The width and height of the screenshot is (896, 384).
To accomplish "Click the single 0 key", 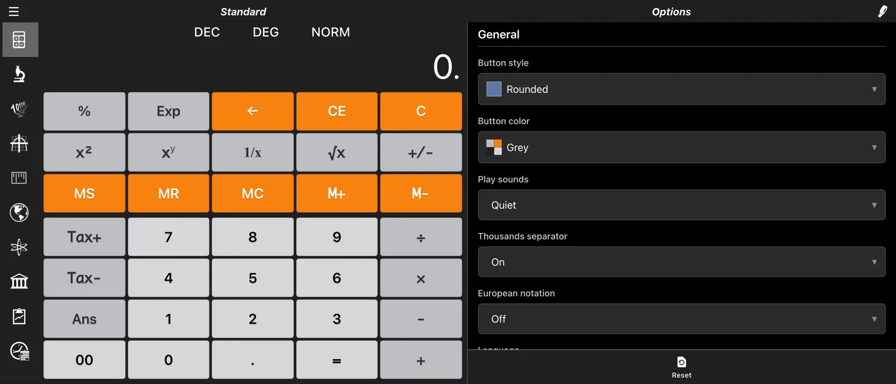I will coord(169,360).
